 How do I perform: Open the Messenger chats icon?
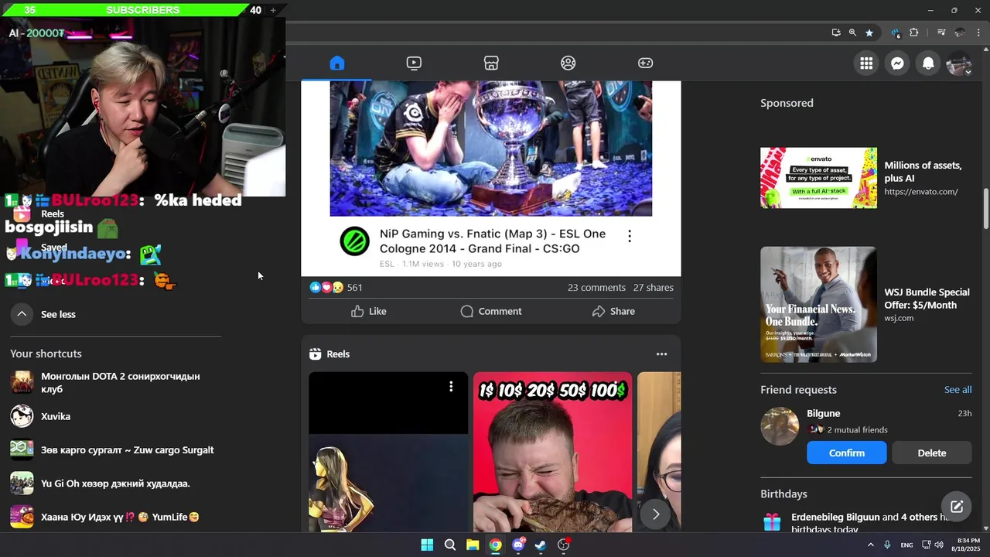(897, 63)
